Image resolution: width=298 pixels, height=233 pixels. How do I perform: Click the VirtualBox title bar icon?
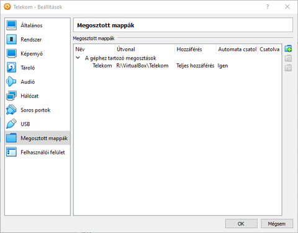click(7, 7)
